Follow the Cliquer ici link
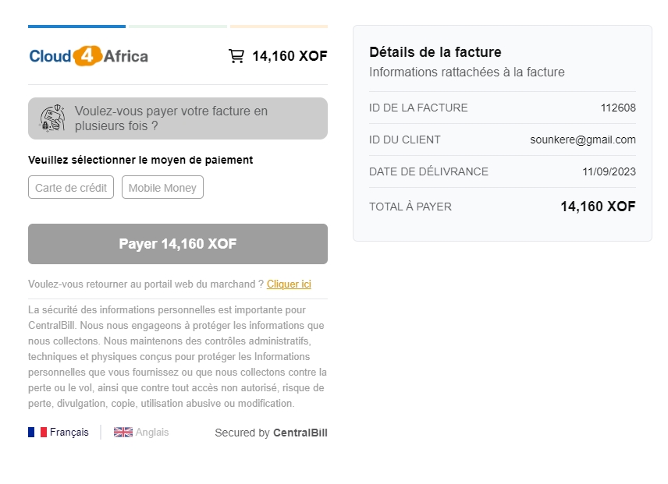668x484 pixels. pyautogui.click(x=289, y=284)
